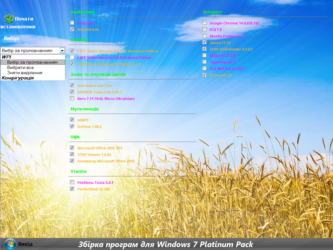The height and width of the screenshot is (250, 333).
Task: Click the Утиліти category heading
Action: [x=78, y=171]
